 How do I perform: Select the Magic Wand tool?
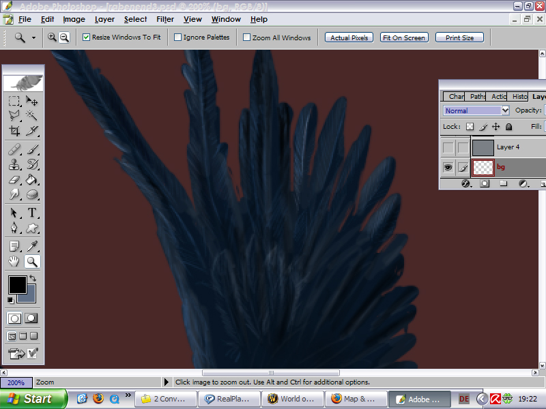tap(31, 115)
